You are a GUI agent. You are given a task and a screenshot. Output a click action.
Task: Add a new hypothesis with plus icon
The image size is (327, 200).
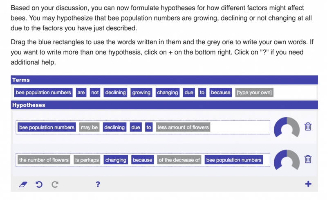point(308,184)
